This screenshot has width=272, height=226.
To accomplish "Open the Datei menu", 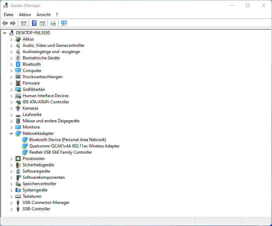I will pos(8,15).
